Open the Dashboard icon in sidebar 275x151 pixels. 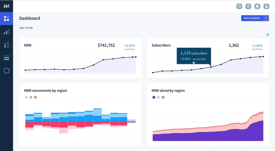[x=7, y=19]
